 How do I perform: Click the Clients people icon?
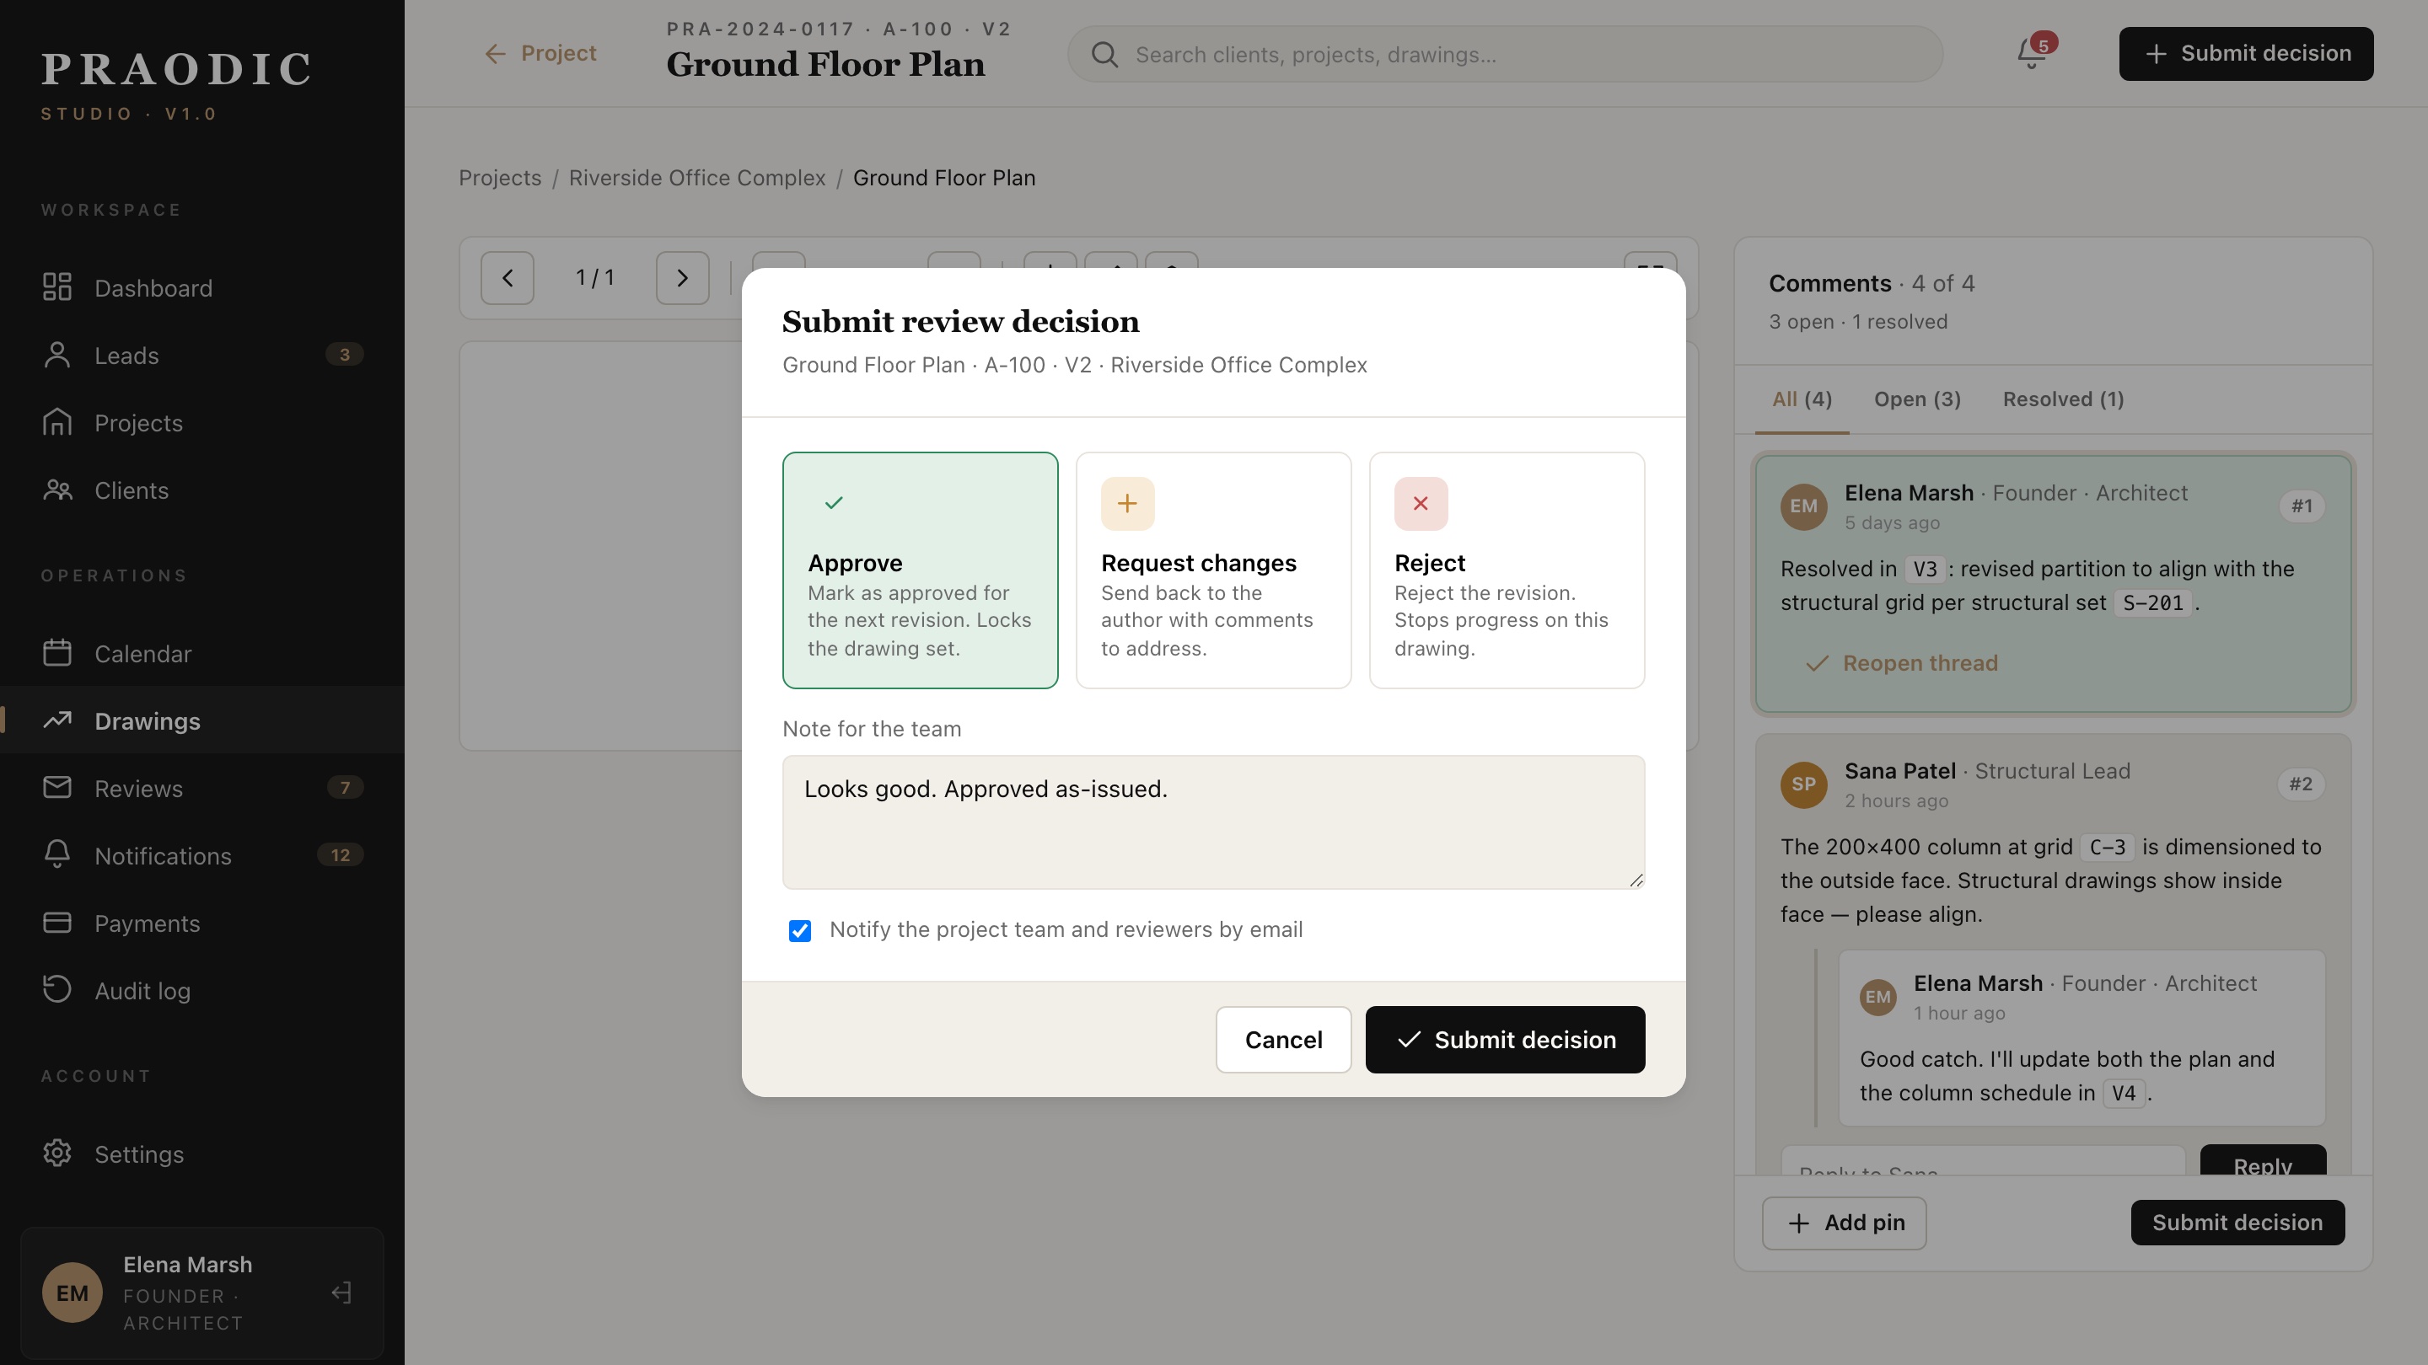56,490
